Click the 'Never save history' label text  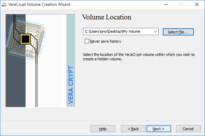coord(105,41)
